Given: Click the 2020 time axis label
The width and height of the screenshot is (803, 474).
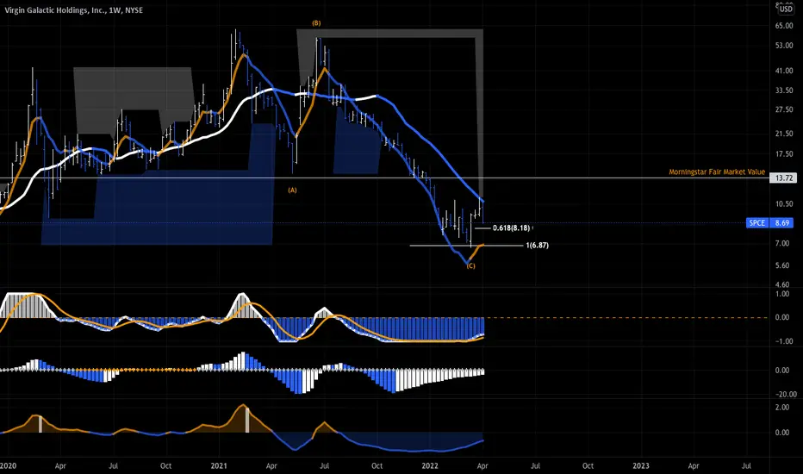Looking at the screenshot, I should (x=9, y=465).
